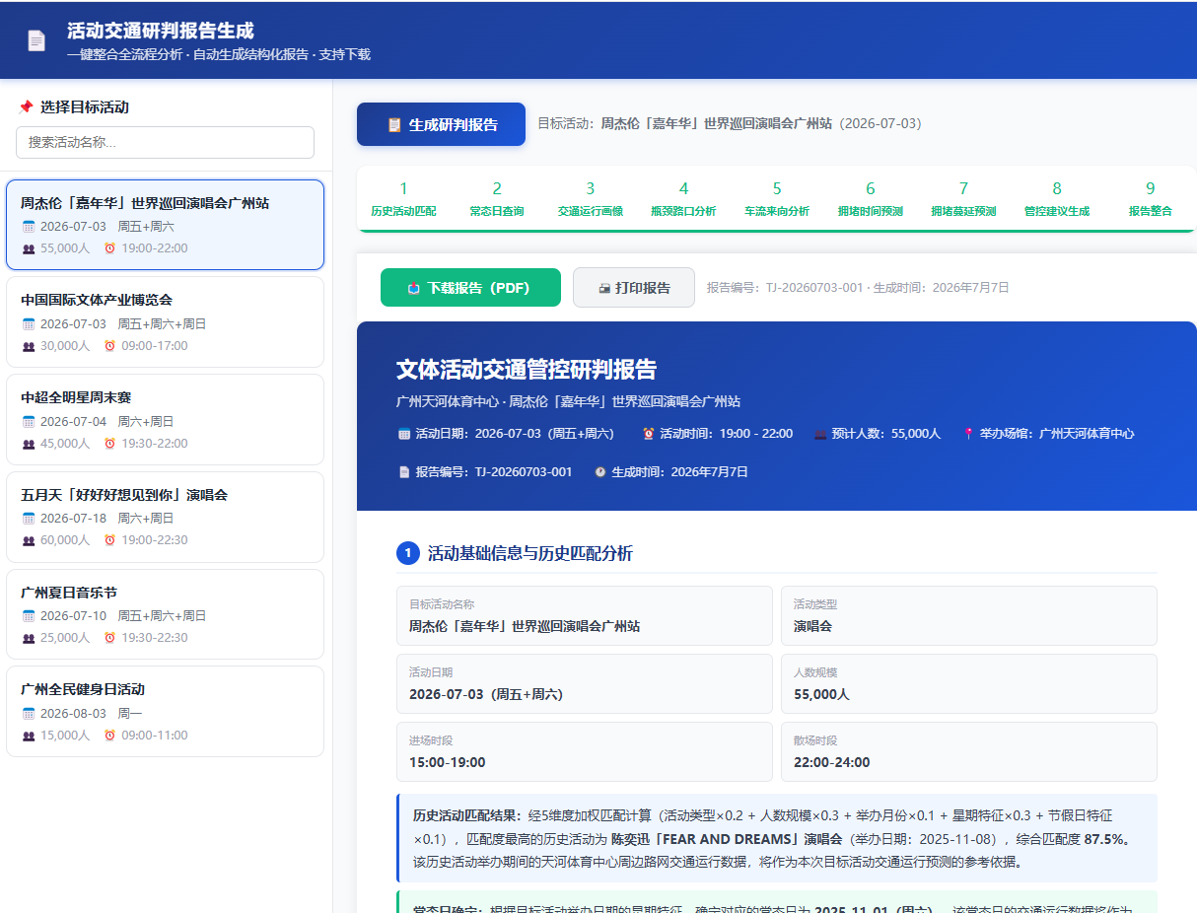Screen dimensions: 1197x913
Task: Go to step 3 交通运行画像
Action: [590, 198]
